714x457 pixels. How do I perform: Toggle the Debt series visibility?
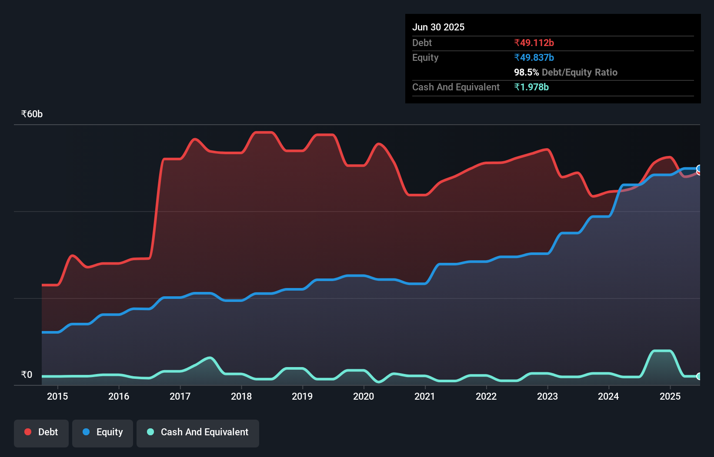coord(41,432)
